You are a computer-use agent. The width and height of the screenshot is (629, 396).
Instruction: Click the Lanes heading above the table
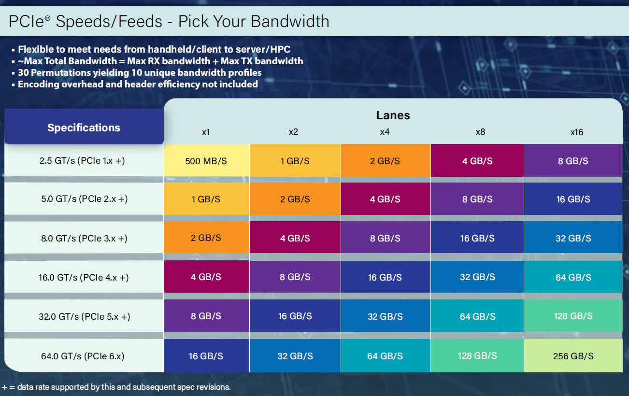pyautogui.click(x=393, y=115)
